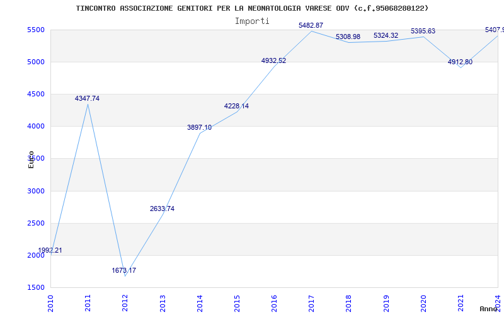Image resolution: width=504 pixels, height=315 pixels.
Task: Click the x-axis year label 2018
Action: coord(349,303)
